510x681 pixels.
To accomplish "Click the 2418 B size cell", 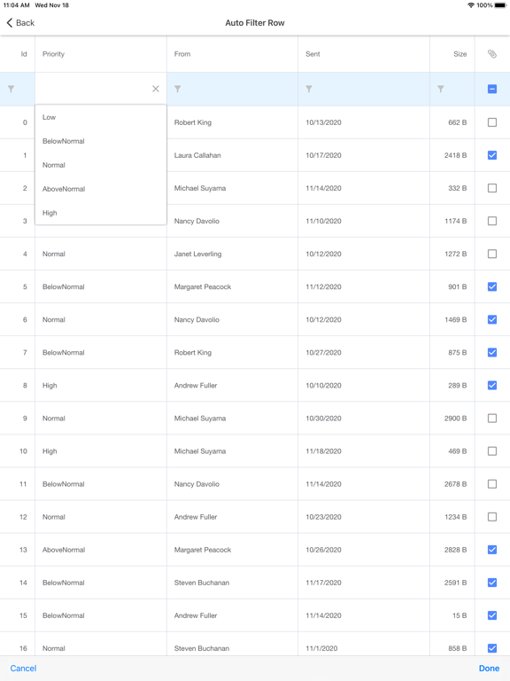I will tap(452, 155).
